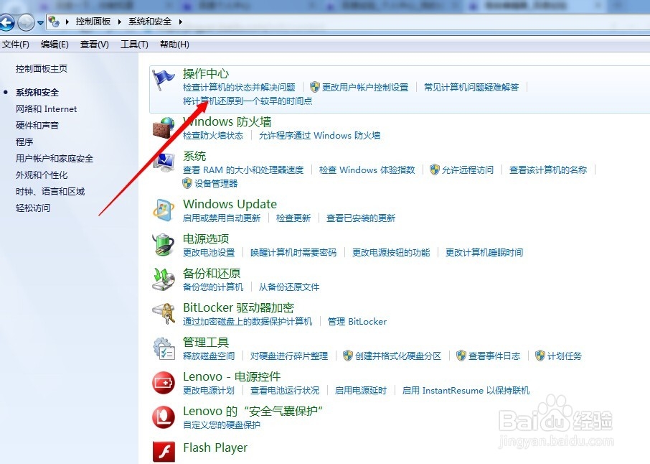Select 外观和个性化 in sidebar

pyautogui.click(x=42, y=175)
